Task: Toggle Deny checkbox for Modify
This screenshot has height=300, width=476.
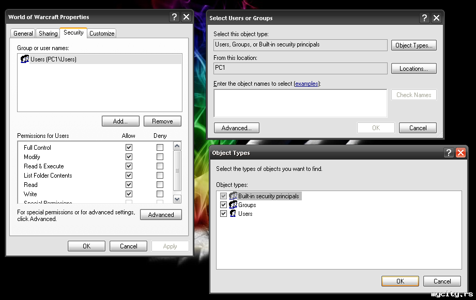Action: pyautogui.click(x=160, y=157)
